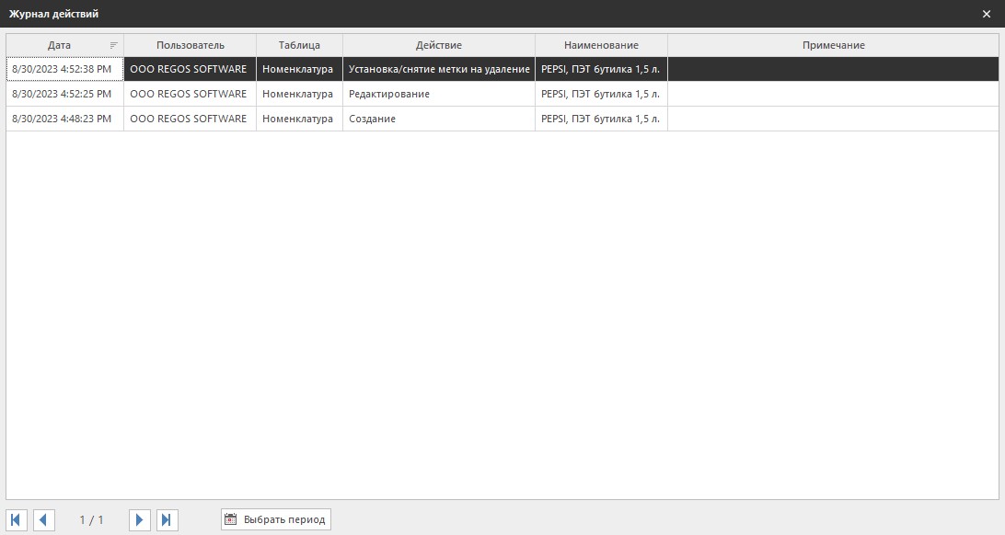
Task: Go to the previous page arrow
Action: [43, 520]
